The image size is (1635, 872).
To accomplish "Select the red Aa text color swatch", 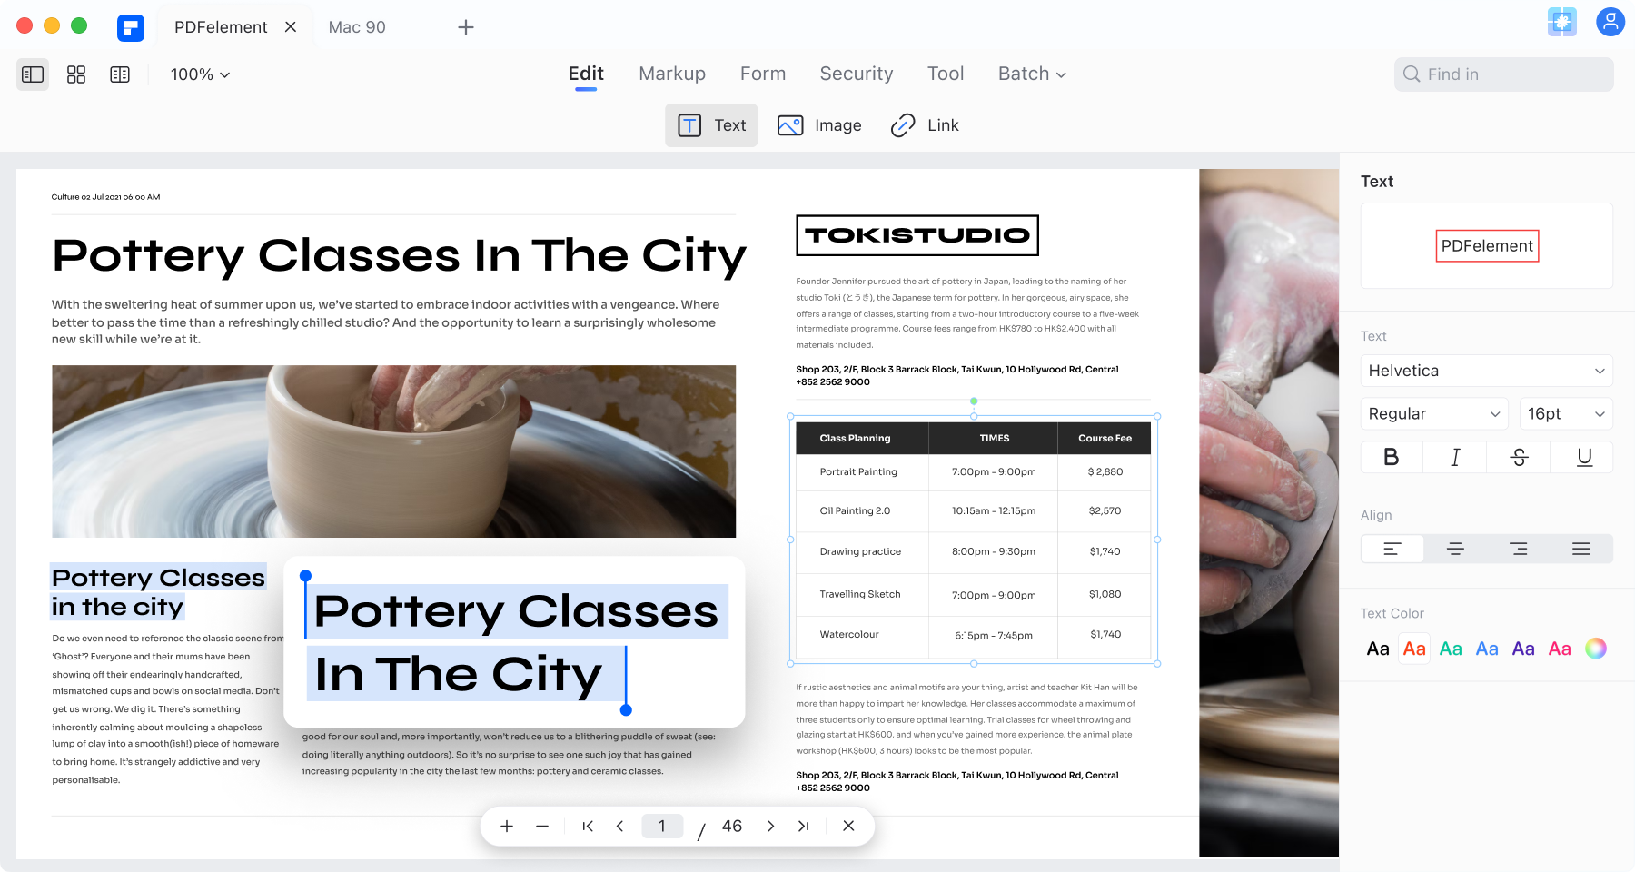I will [x=1413, y=648].
